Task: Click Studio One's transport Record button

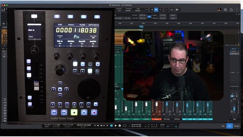Action: 120,126
